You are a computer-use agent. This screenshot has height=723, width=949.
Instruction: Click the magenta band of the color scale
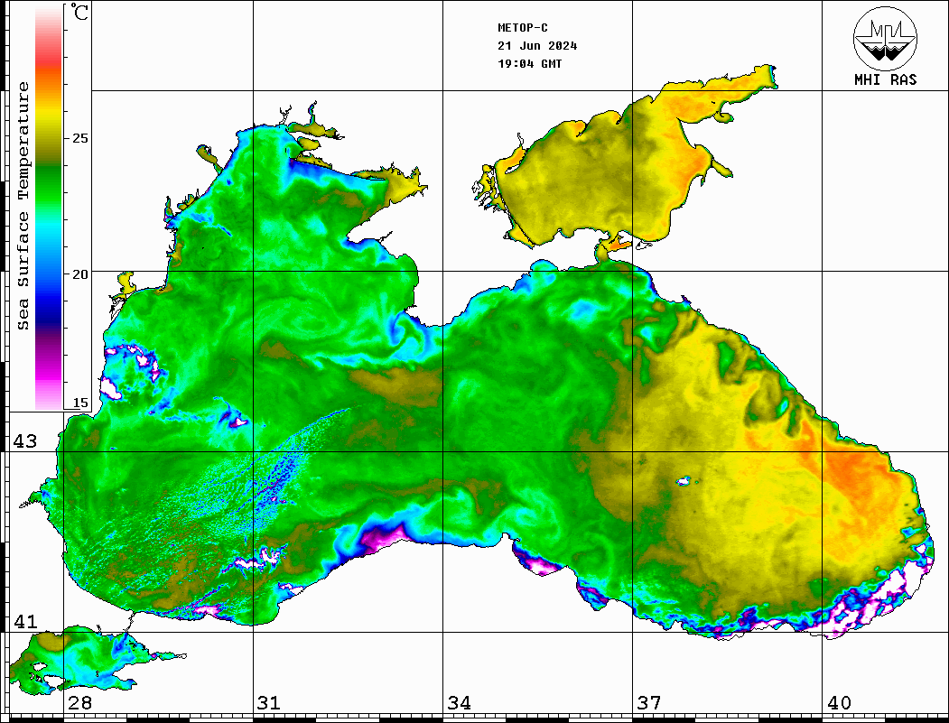click(x=49, y=369)
